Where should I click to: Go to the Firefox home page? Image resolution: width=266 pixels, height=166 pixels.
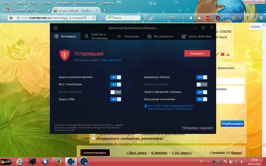pyautogui.click(x=199, y=18)
